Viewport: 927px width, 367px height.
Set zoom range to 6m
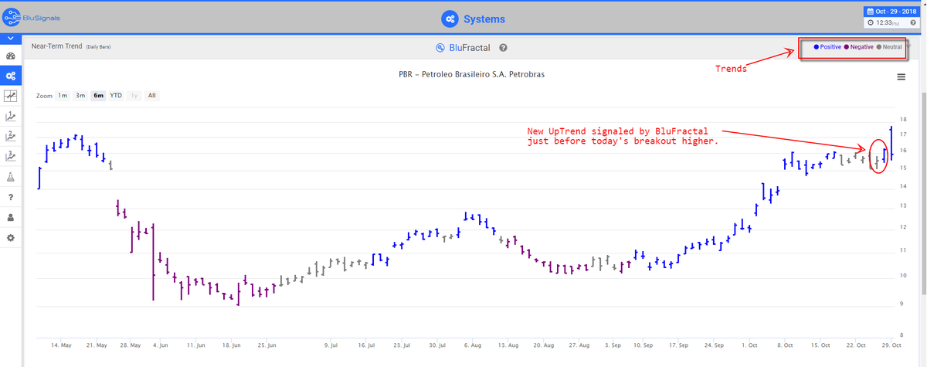[98, 96]
